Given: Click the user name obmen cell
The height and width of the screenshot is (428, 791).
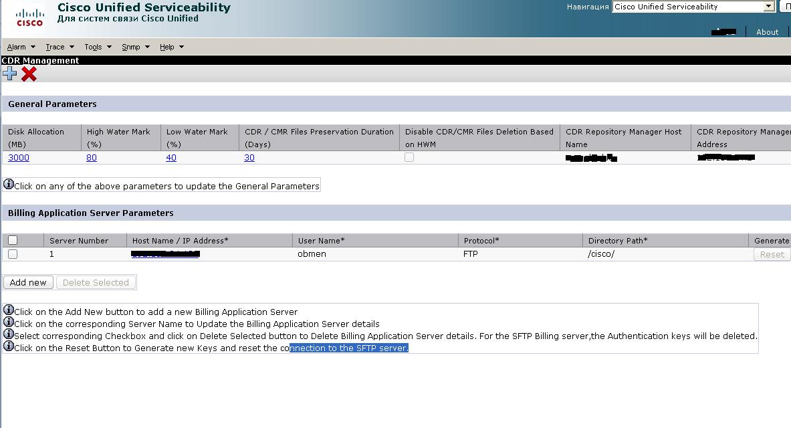Looking at the screenshot, I should click(312, 254).
